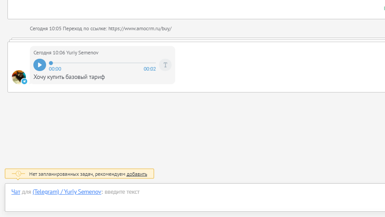Viewport: 385px width, 217px height.
Task: Click the T transcription icon on audio message
Action: 165,65
